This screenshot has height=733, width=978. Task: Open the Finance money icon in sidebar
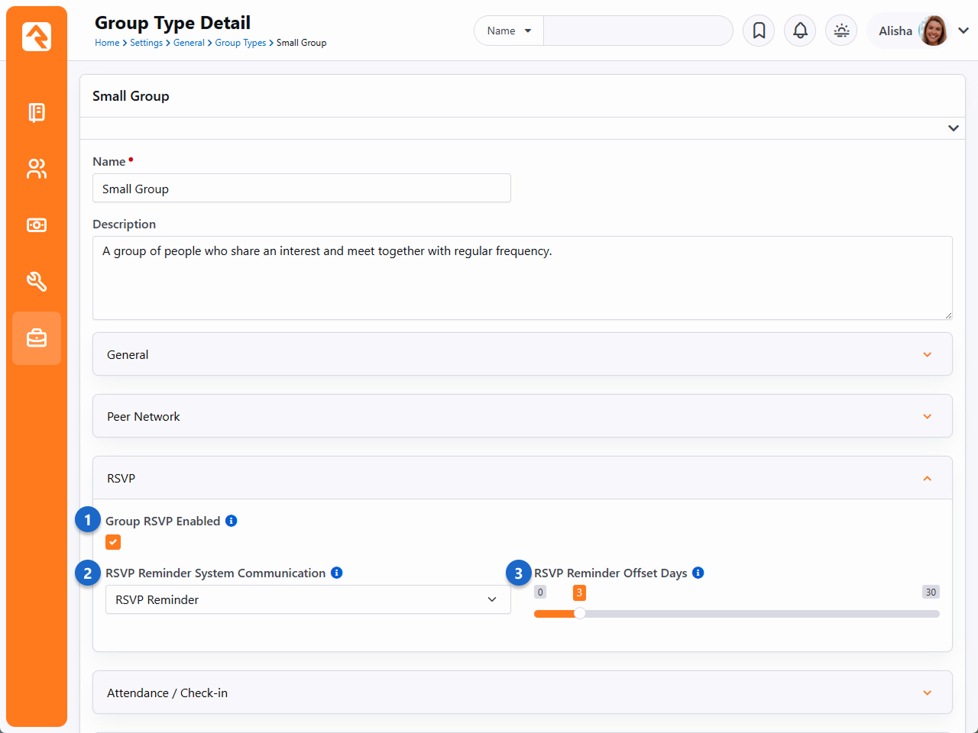coord(36,225)
